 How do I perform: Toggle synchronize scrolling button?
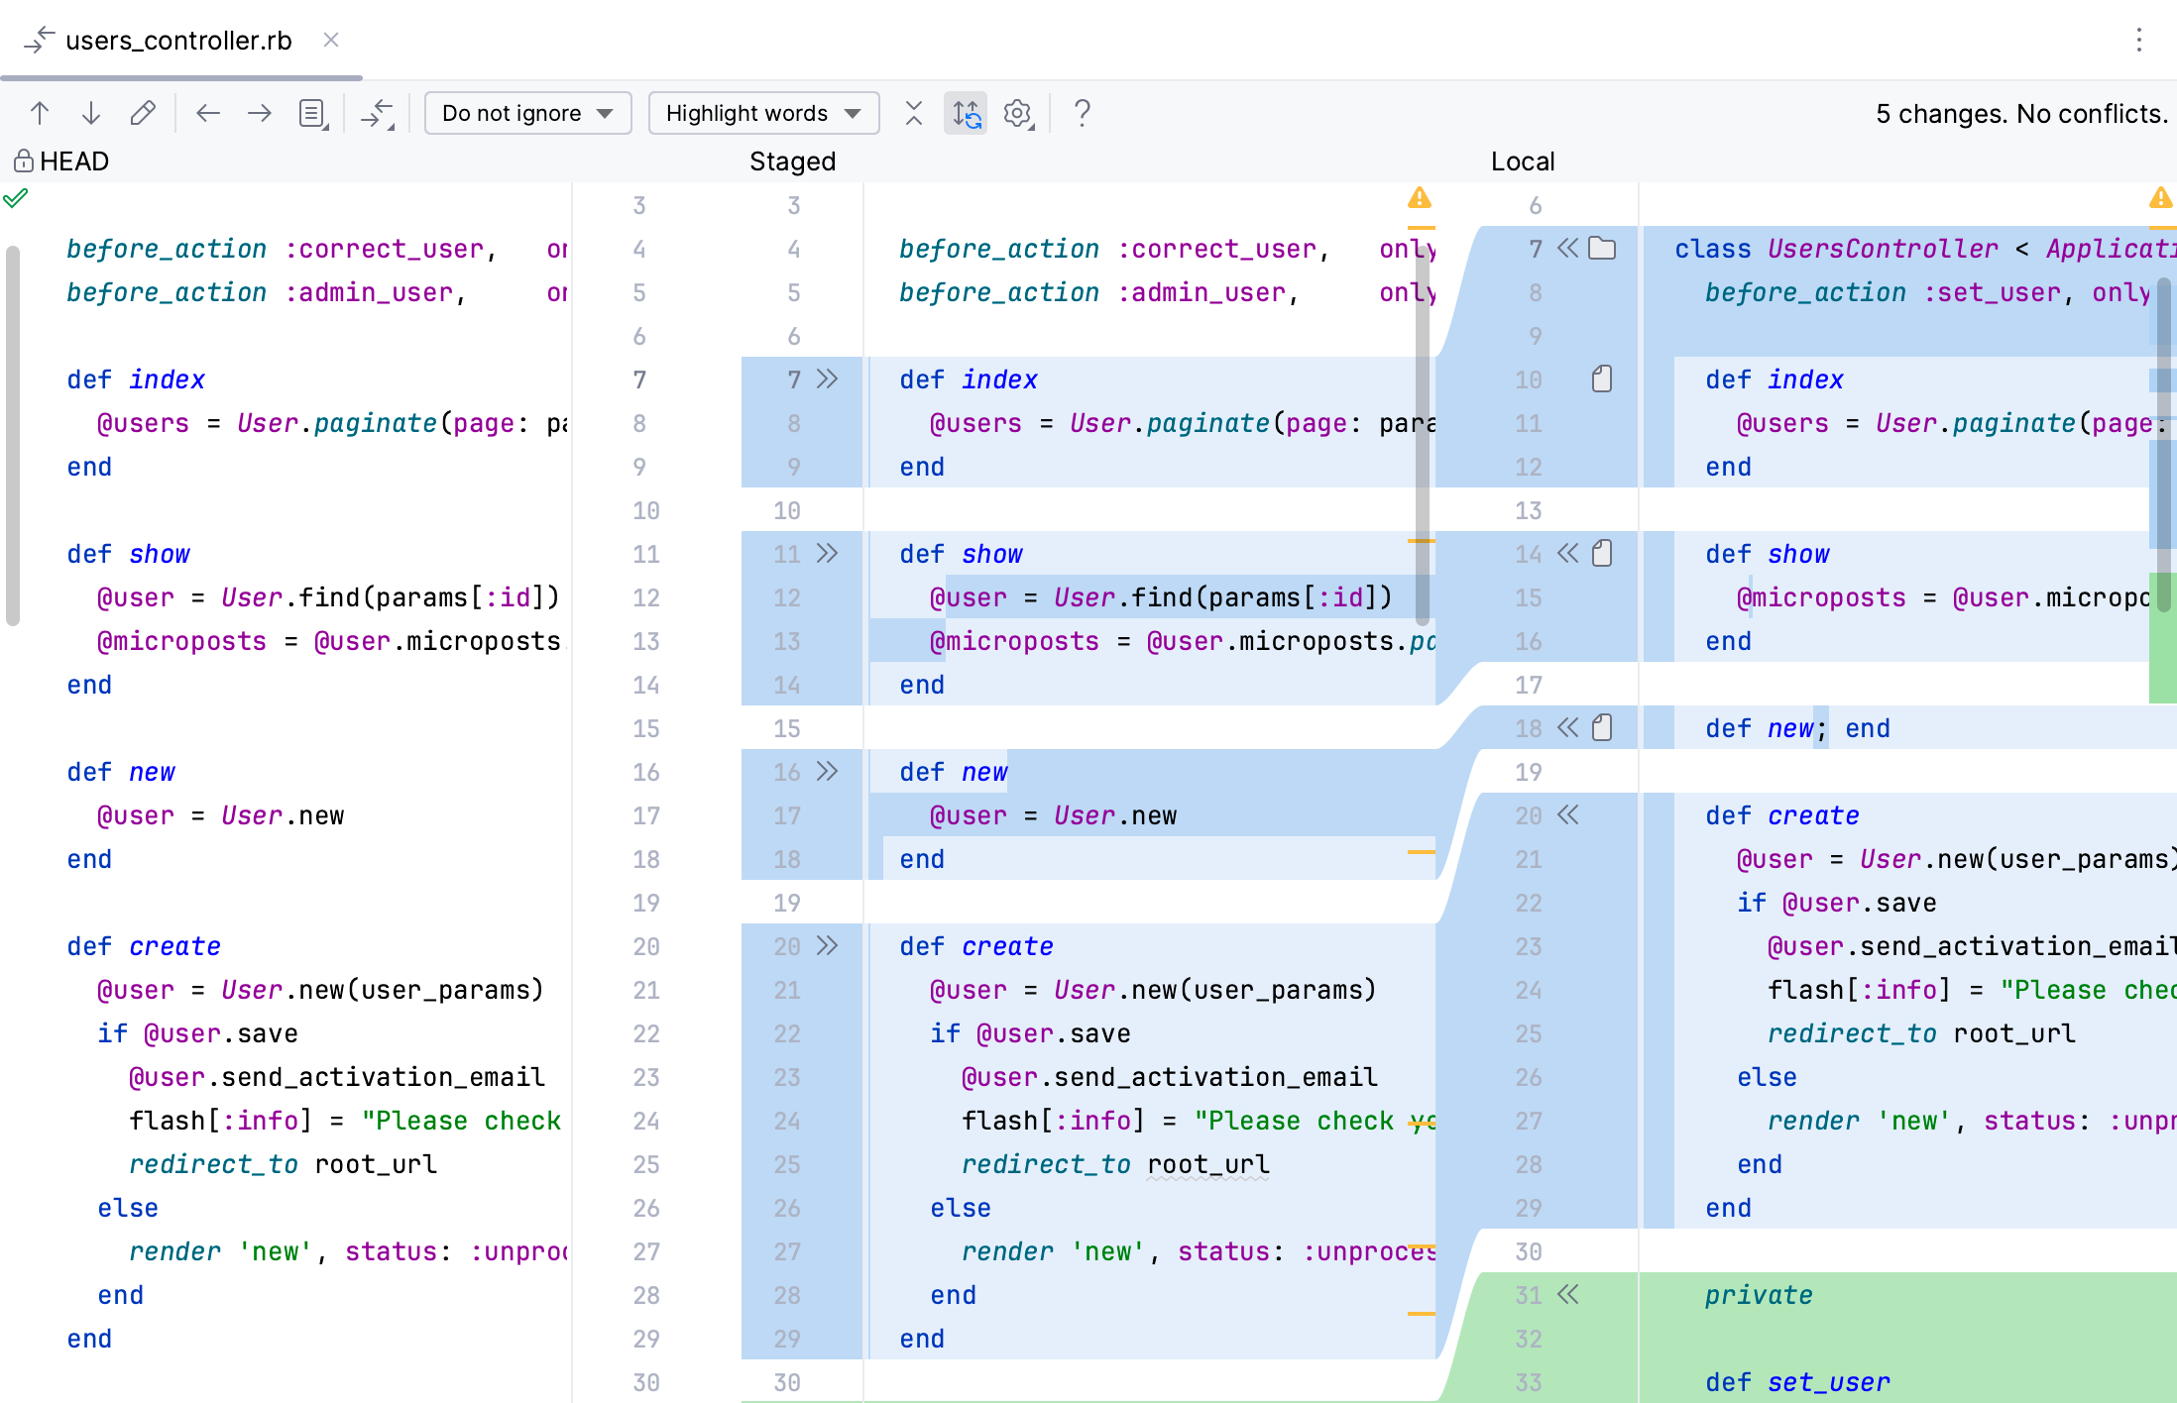pyautogui.click(x=966, y=113)
